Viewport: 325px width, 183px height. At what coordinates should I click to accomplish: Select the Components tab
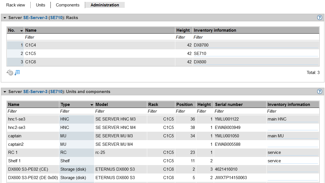[x=67, y=5]
